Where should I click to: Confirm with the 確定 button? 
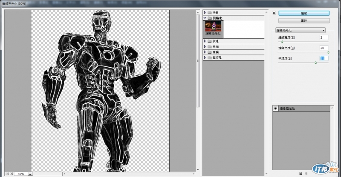tap(304, 13)
